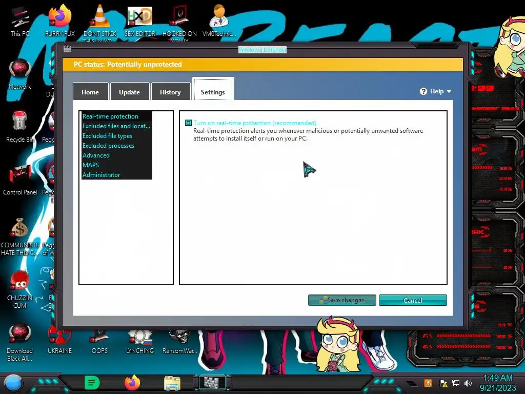Click the Windows Defender brick wall taskbar icon
Viewport: 525px width, 394px height.
click(x=212, y=383)
